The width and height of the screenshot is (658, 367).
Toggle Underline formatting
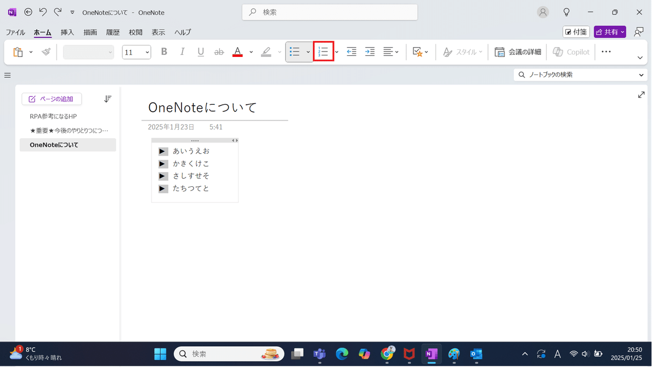coord(201,51)
